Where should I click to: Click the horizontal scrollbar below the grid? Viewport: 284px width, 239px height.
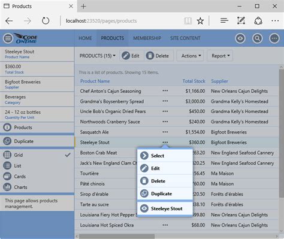(x=117, y=237)
